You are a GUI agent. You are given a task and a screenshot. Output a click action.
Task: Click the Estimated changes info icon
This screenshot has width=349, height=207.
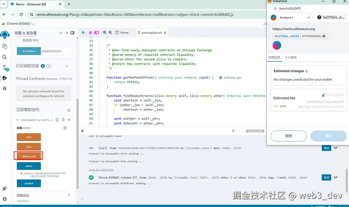[x=307, y=71]
